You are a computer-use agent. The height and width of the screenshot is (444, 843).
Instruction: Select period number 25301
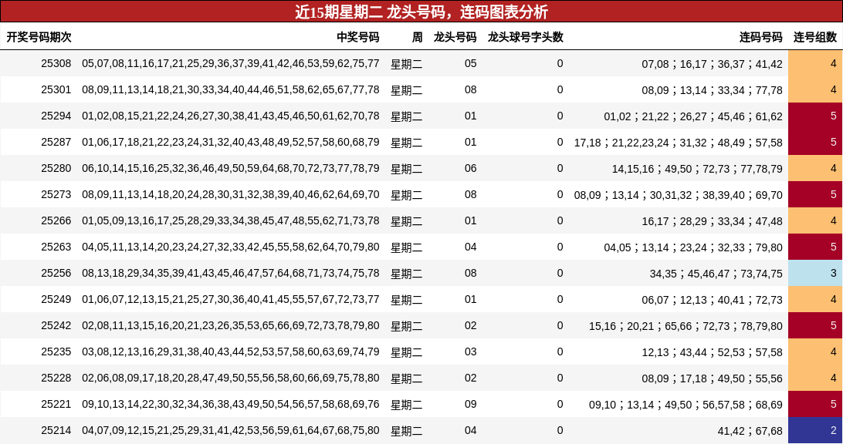pos(56,89)
